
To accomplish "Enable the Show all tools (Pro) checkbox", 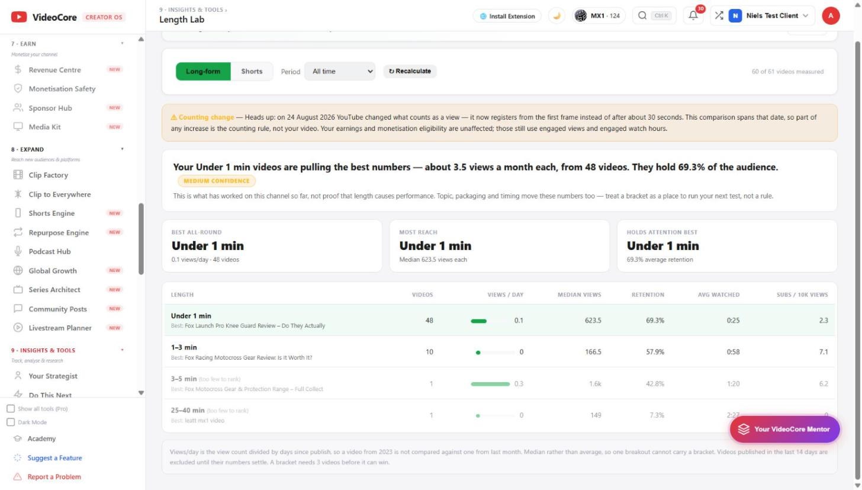I will (x=11, y=409).
